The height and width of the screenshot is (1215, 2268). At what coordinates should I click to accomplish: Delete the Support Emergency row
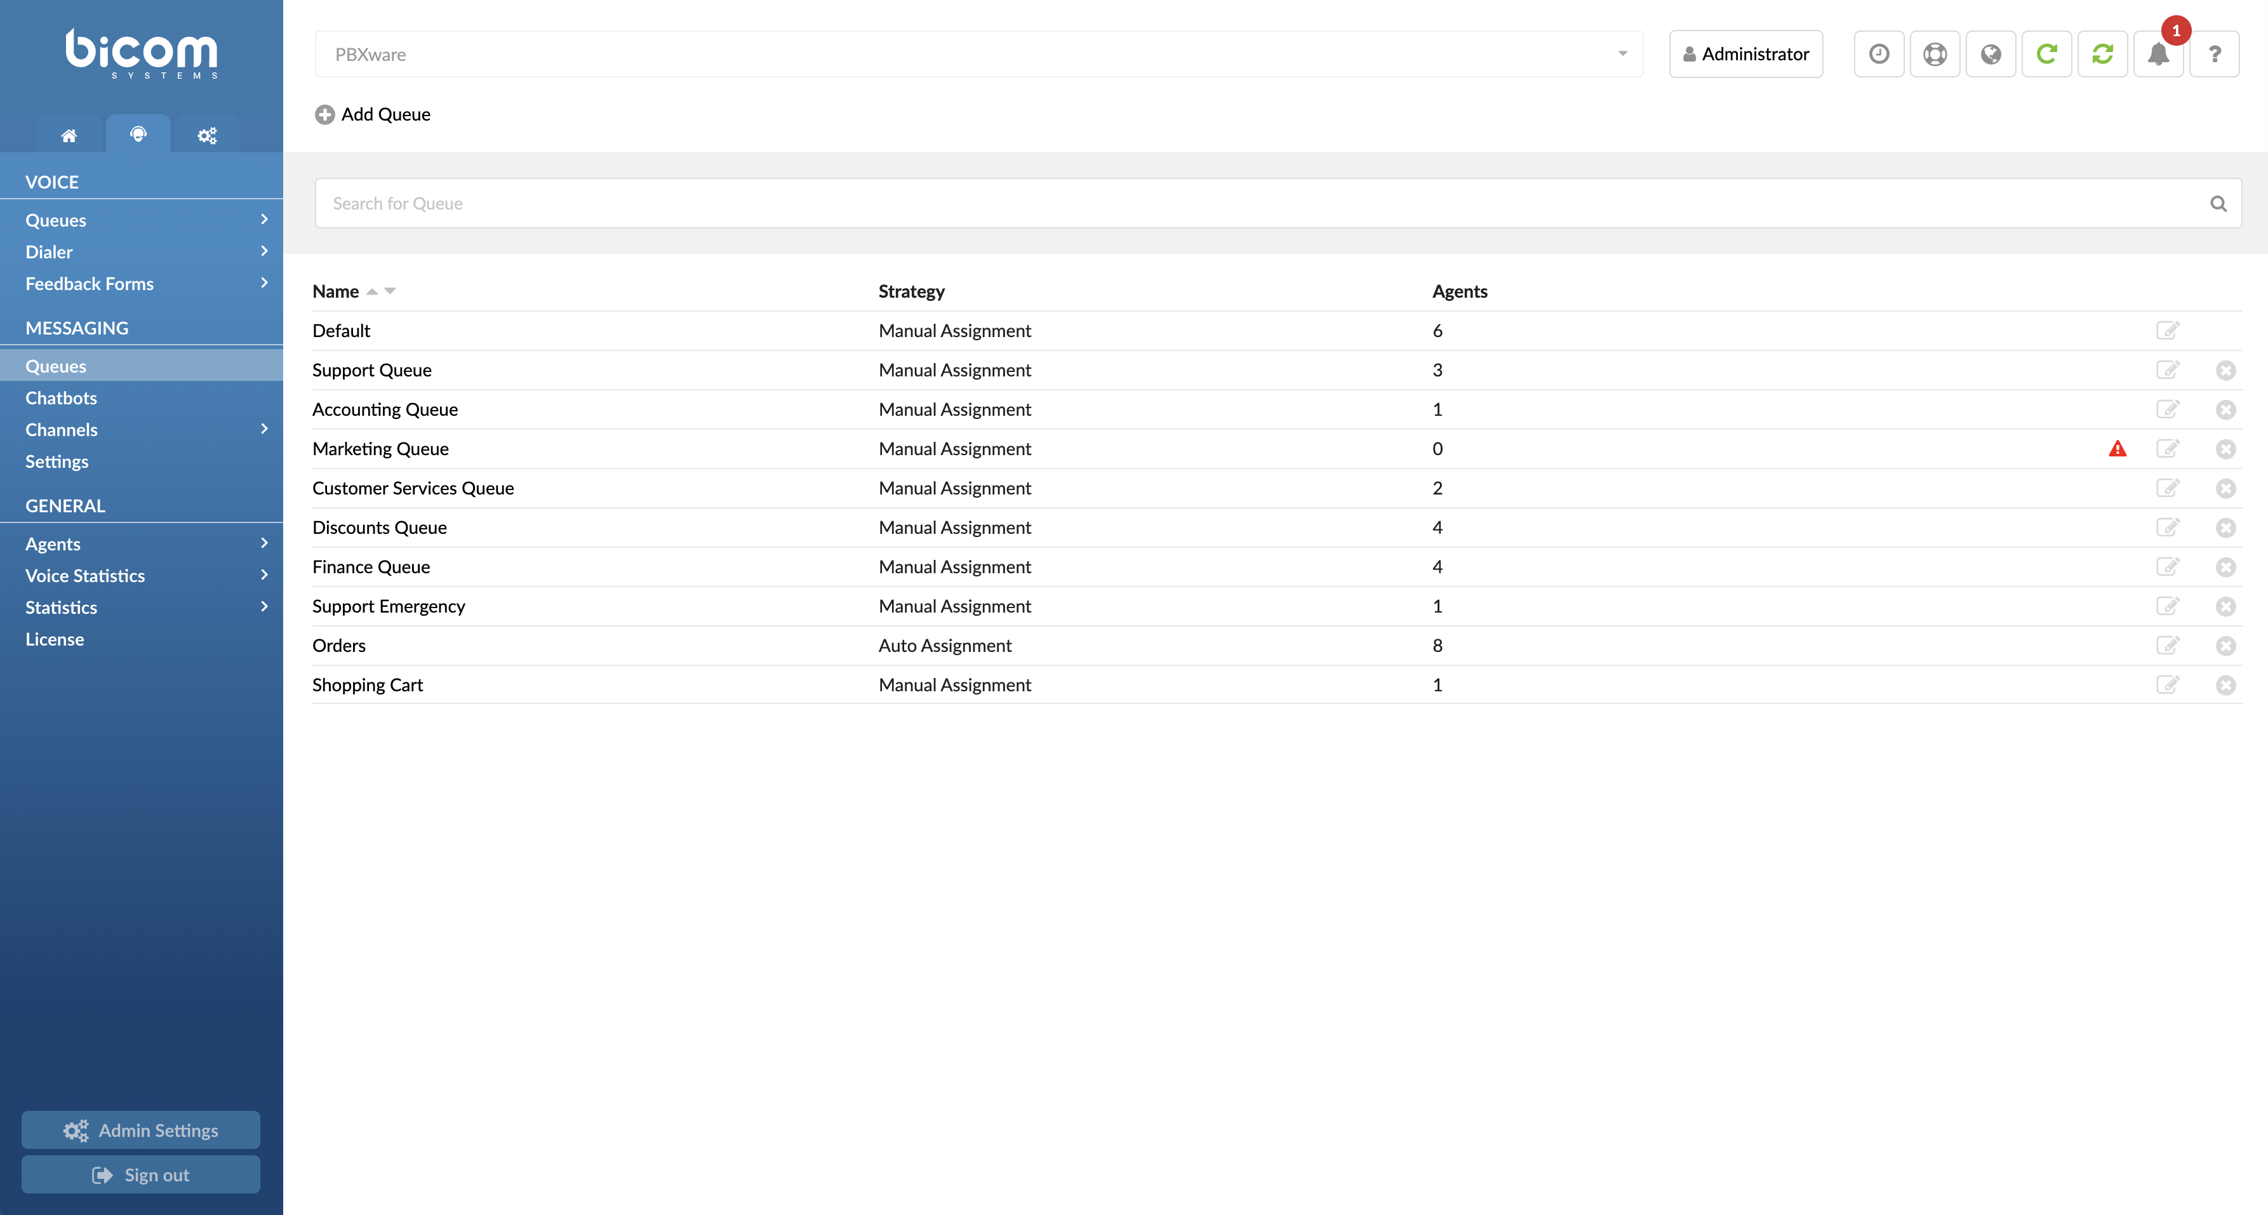2225,607
